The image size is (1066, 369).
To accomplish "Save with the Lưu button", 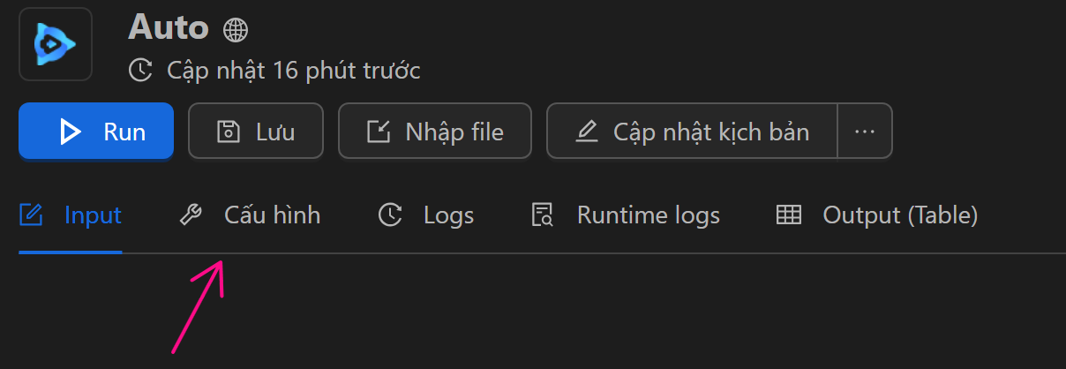I will click(256, 132).
